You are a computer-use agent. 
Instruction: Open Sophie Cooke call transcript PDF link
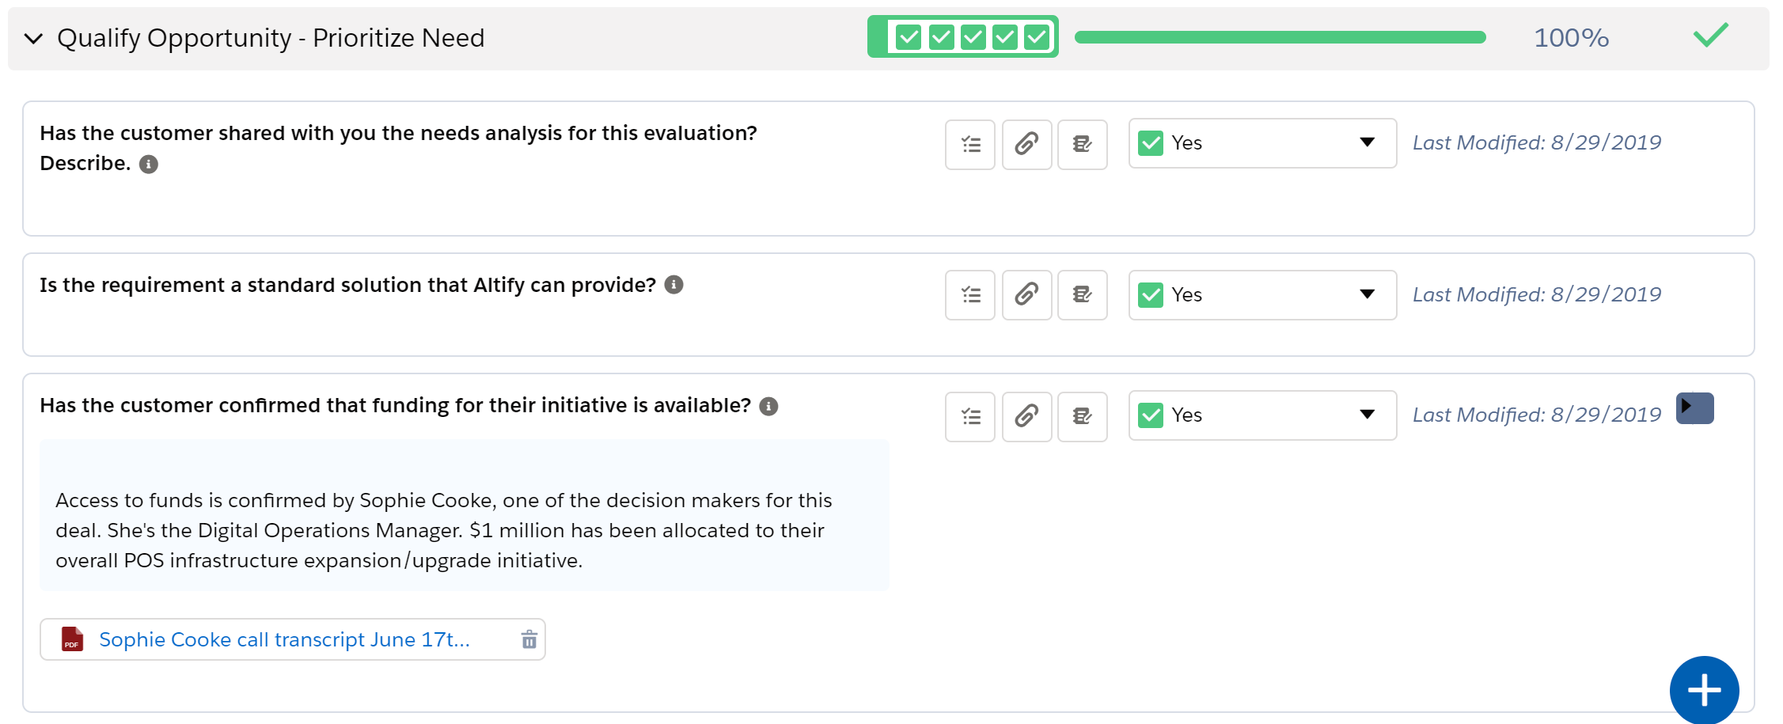[285, 639]
